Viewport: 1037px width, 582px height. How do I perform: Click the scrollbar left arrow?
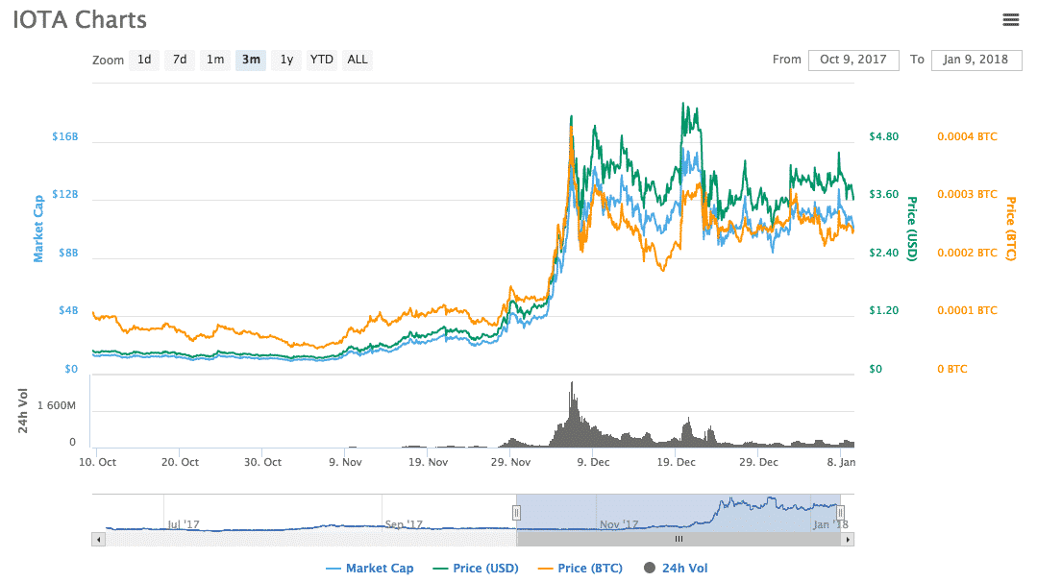(x=98, y=540)
